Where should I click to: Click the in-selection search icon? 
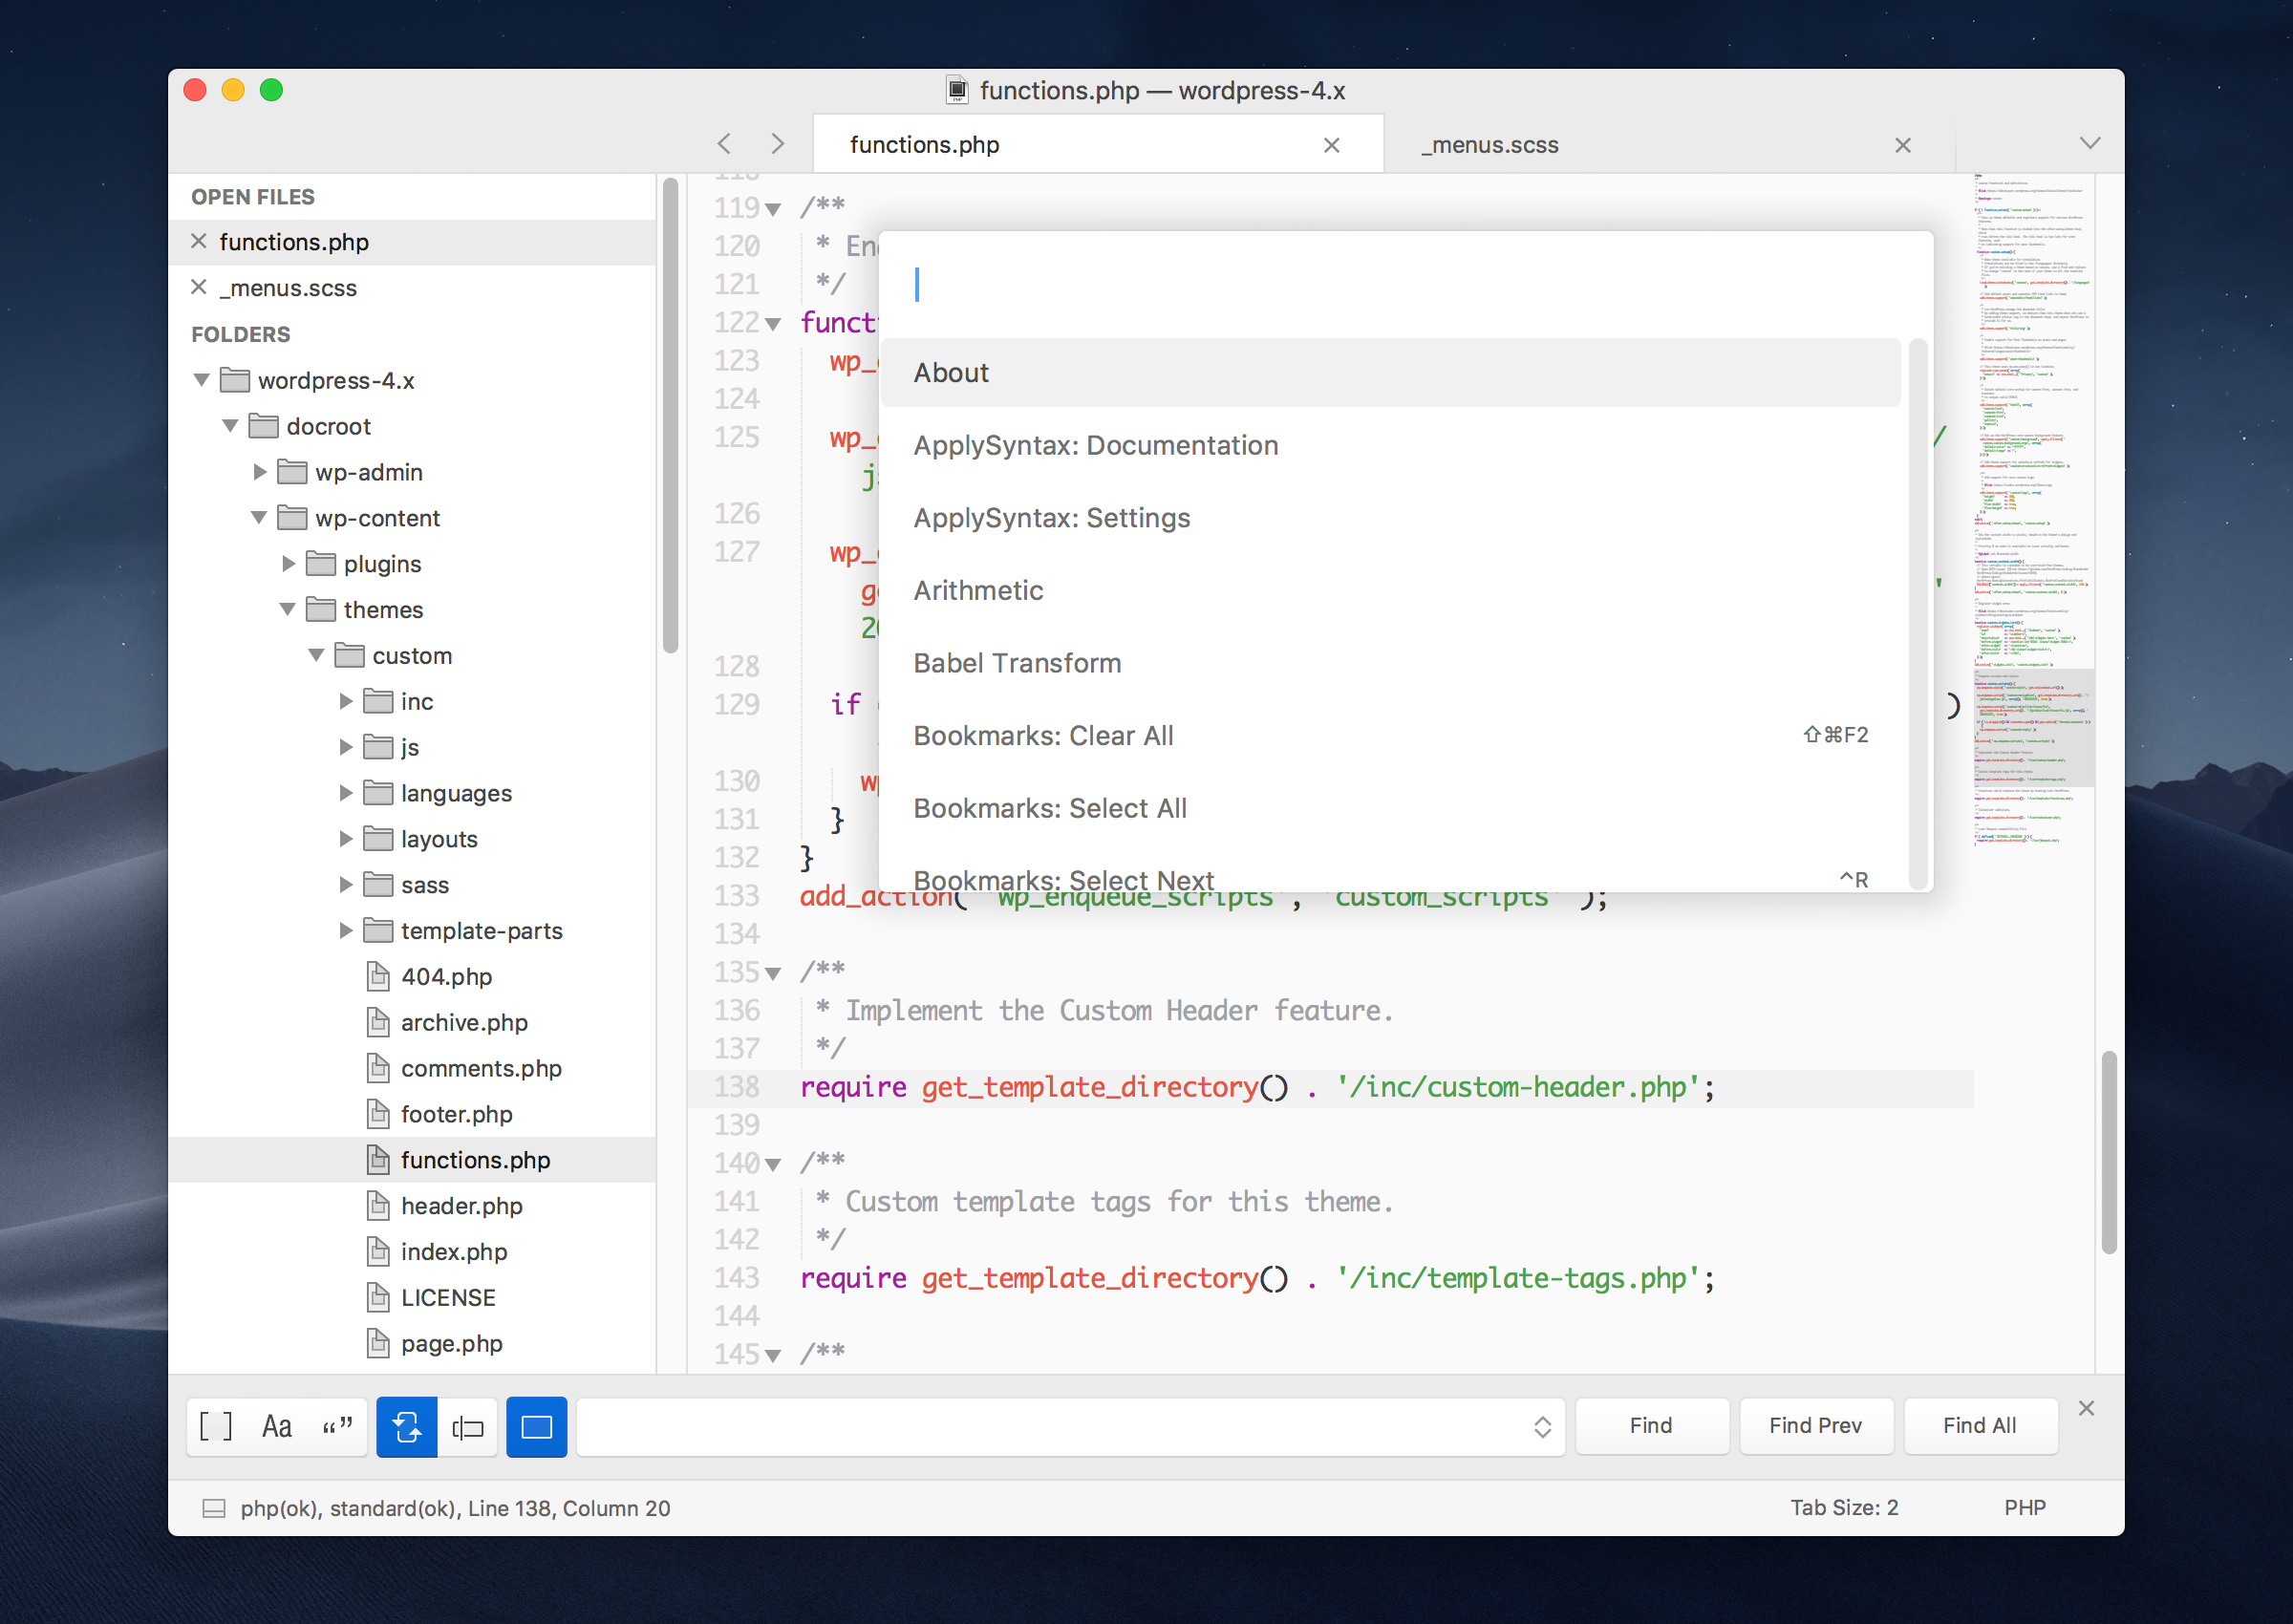click(x=468, y=1426)
